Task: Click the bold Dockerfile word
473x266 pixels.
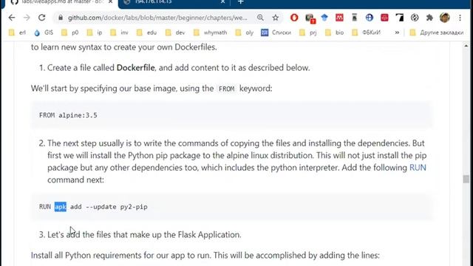Action: pos(135,67)
